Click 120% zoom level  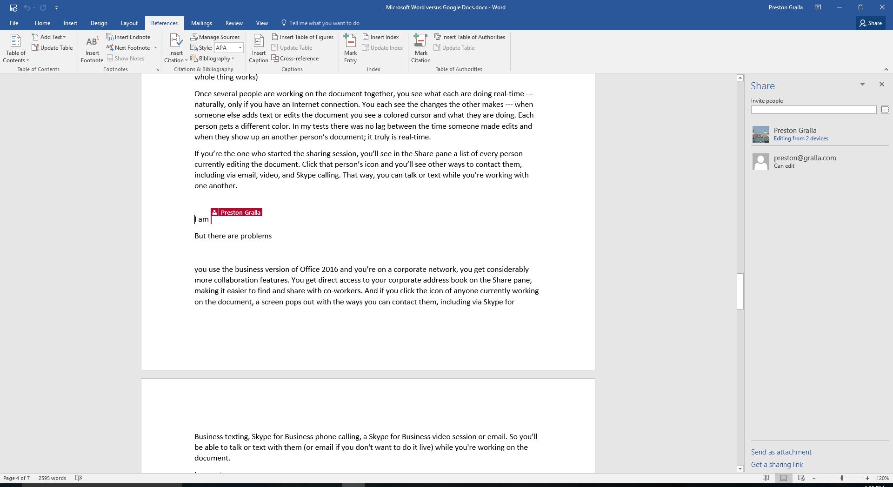tap(882, 478)
